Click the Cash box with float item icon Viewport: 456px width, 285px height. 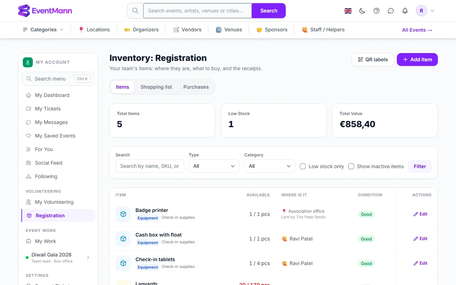(123, 239)
